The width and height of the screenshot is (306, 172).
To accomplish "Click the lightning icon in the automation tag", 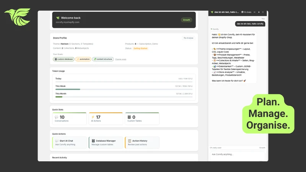I will click(x=78, y=59).
